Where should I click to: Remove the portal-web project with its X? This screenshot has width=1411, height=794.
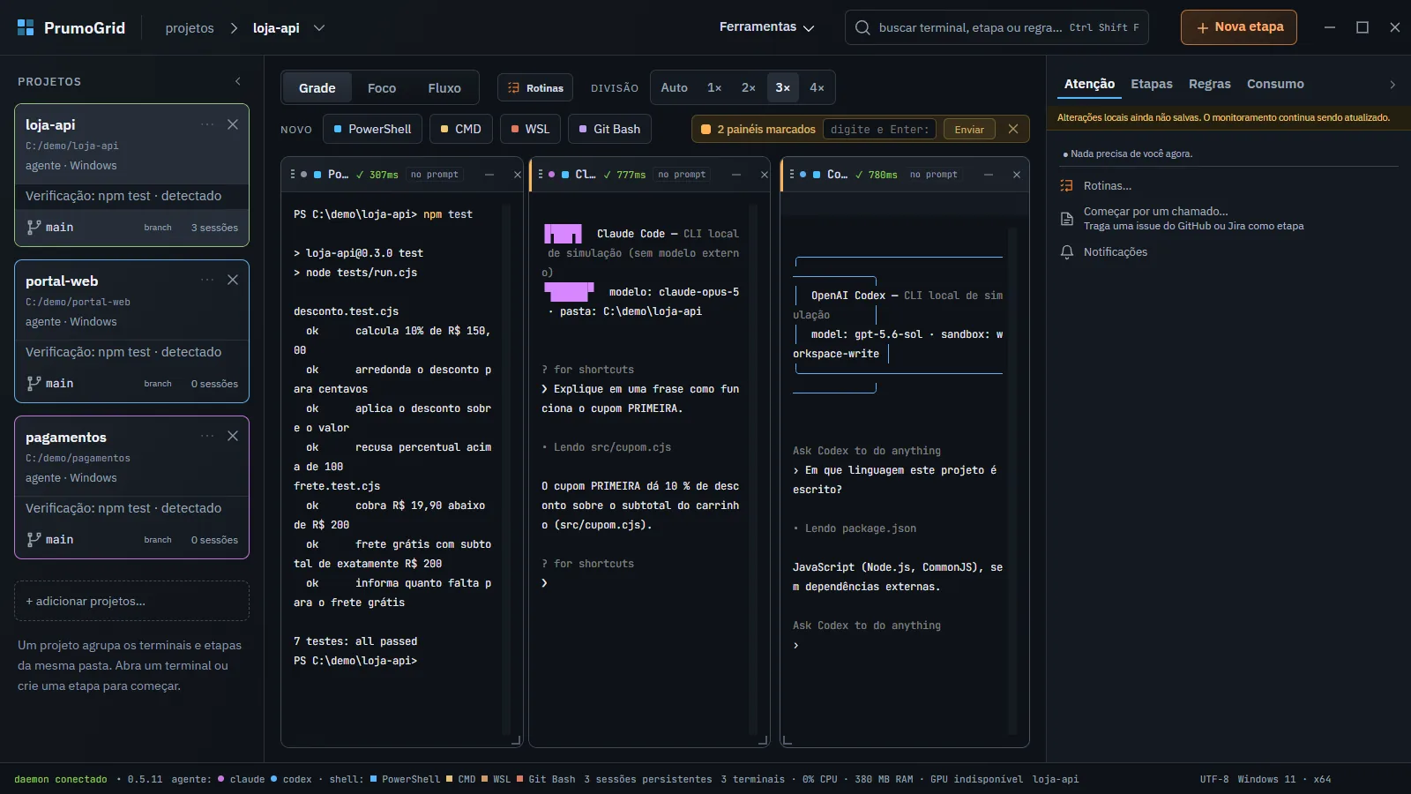[233, 280]
